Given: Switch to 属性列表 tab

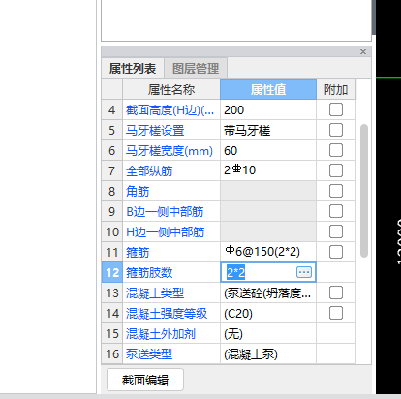Looking at the screenshot, I should click(x=133, y=69).
